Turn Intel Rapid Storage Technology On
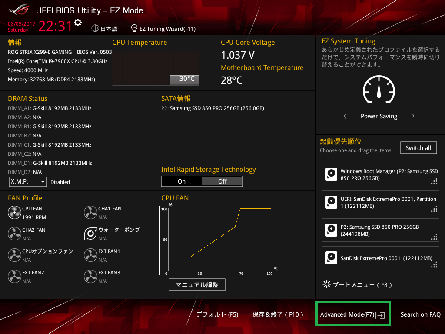 tap(182, 181)
